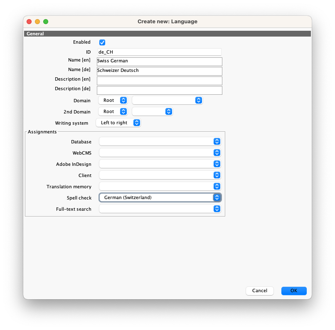Expand the Database assignment dropdown

point(160,142)
